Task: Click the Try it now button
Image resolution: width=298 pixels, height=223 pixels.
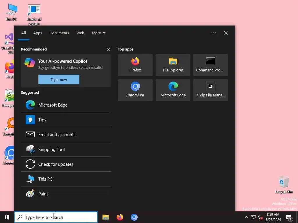Action: pyautogui.click(x=59, y=80)
